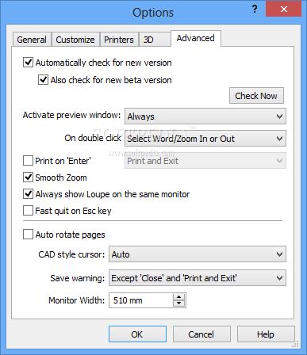Expand the Save warning dropdown
The width and height of the screenshot is (307, 355).
click(198, 277)
